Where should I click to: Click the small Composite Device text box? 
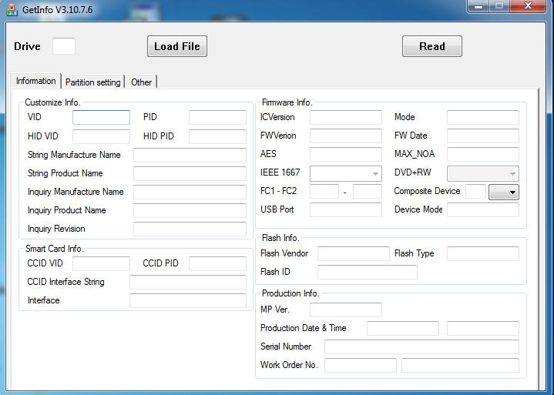coord(475,191)
